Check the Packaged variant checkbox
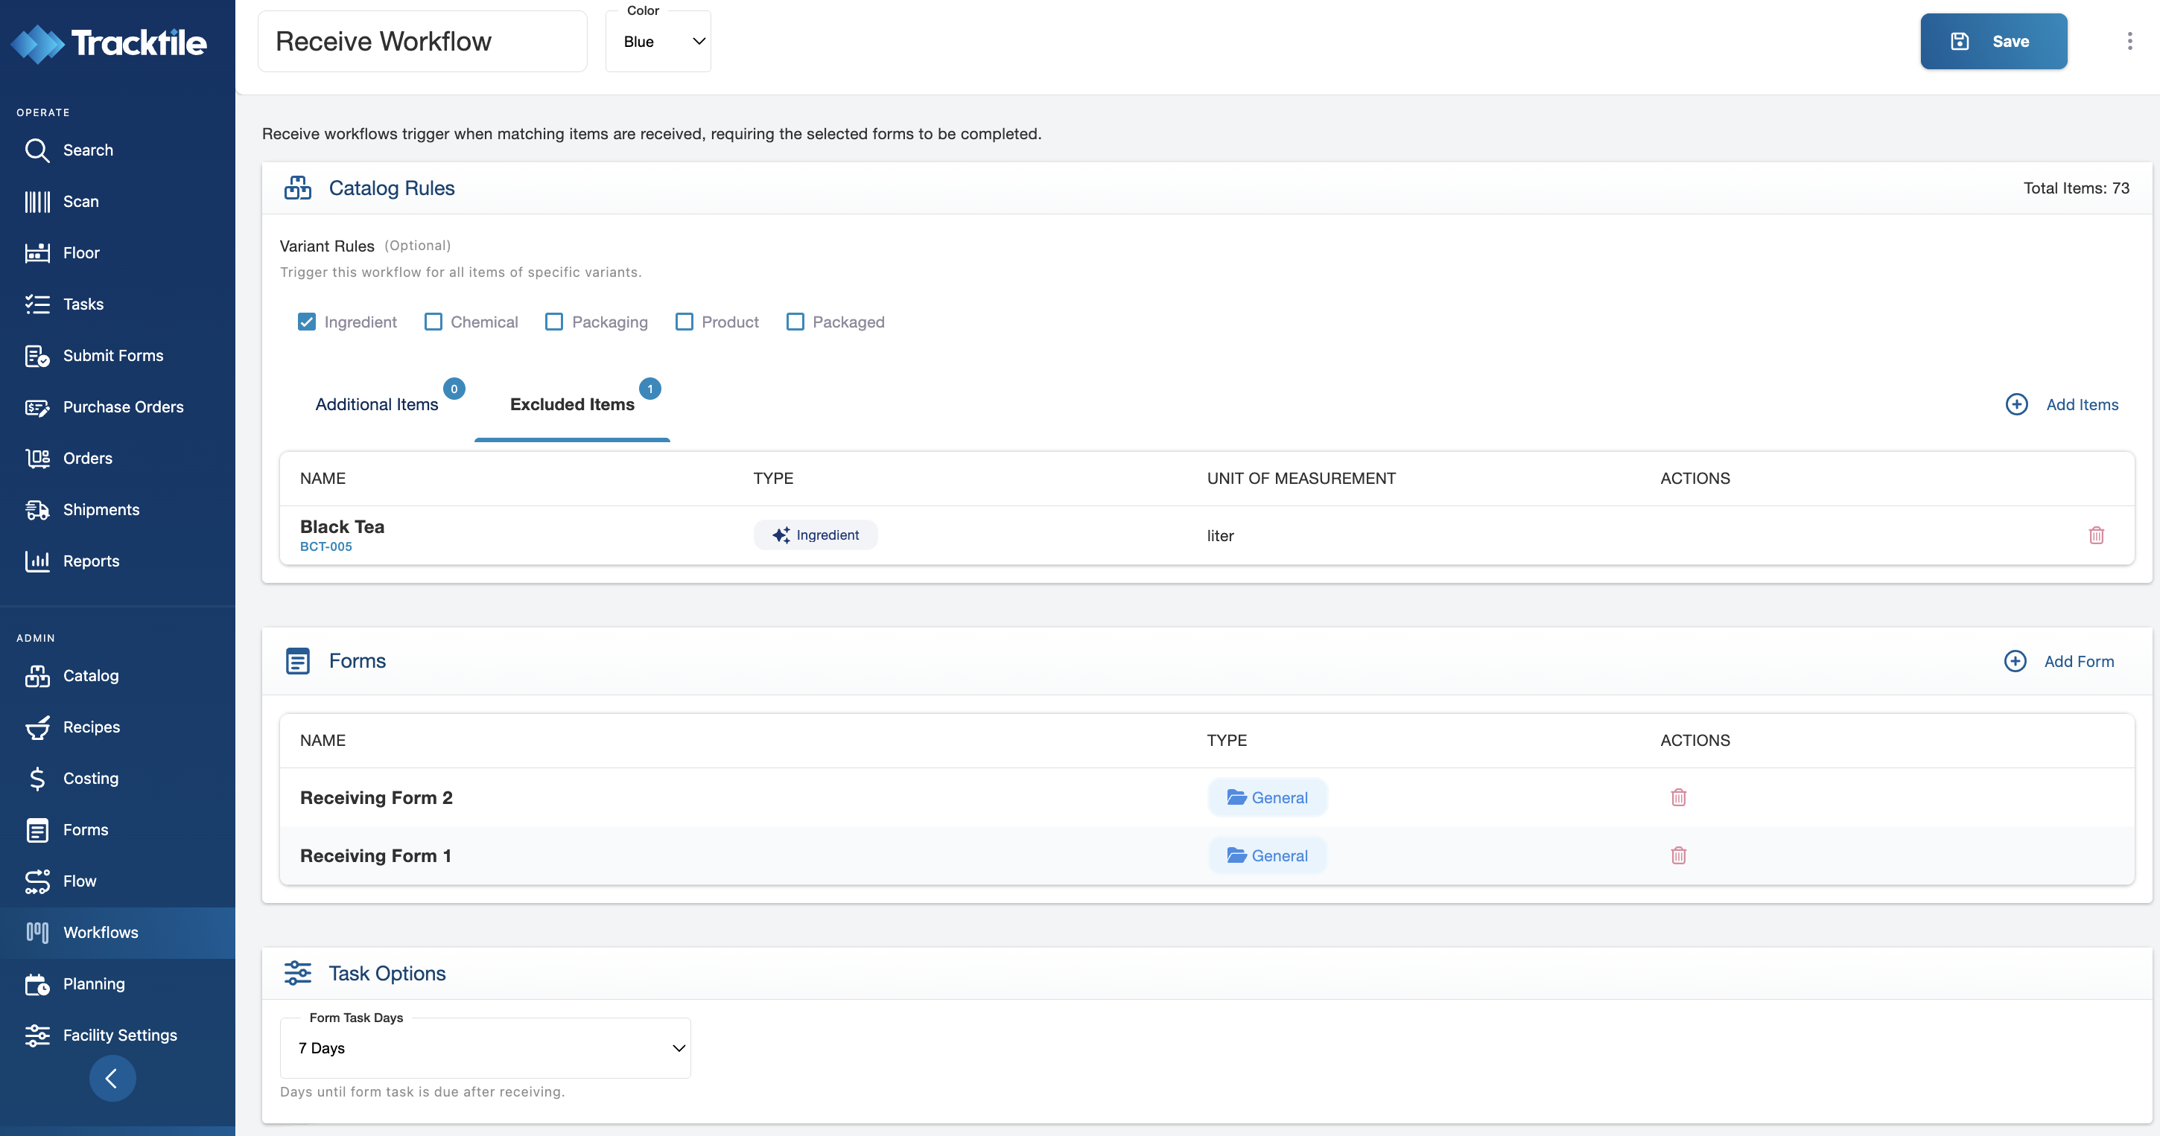 [x=795, y=322]
